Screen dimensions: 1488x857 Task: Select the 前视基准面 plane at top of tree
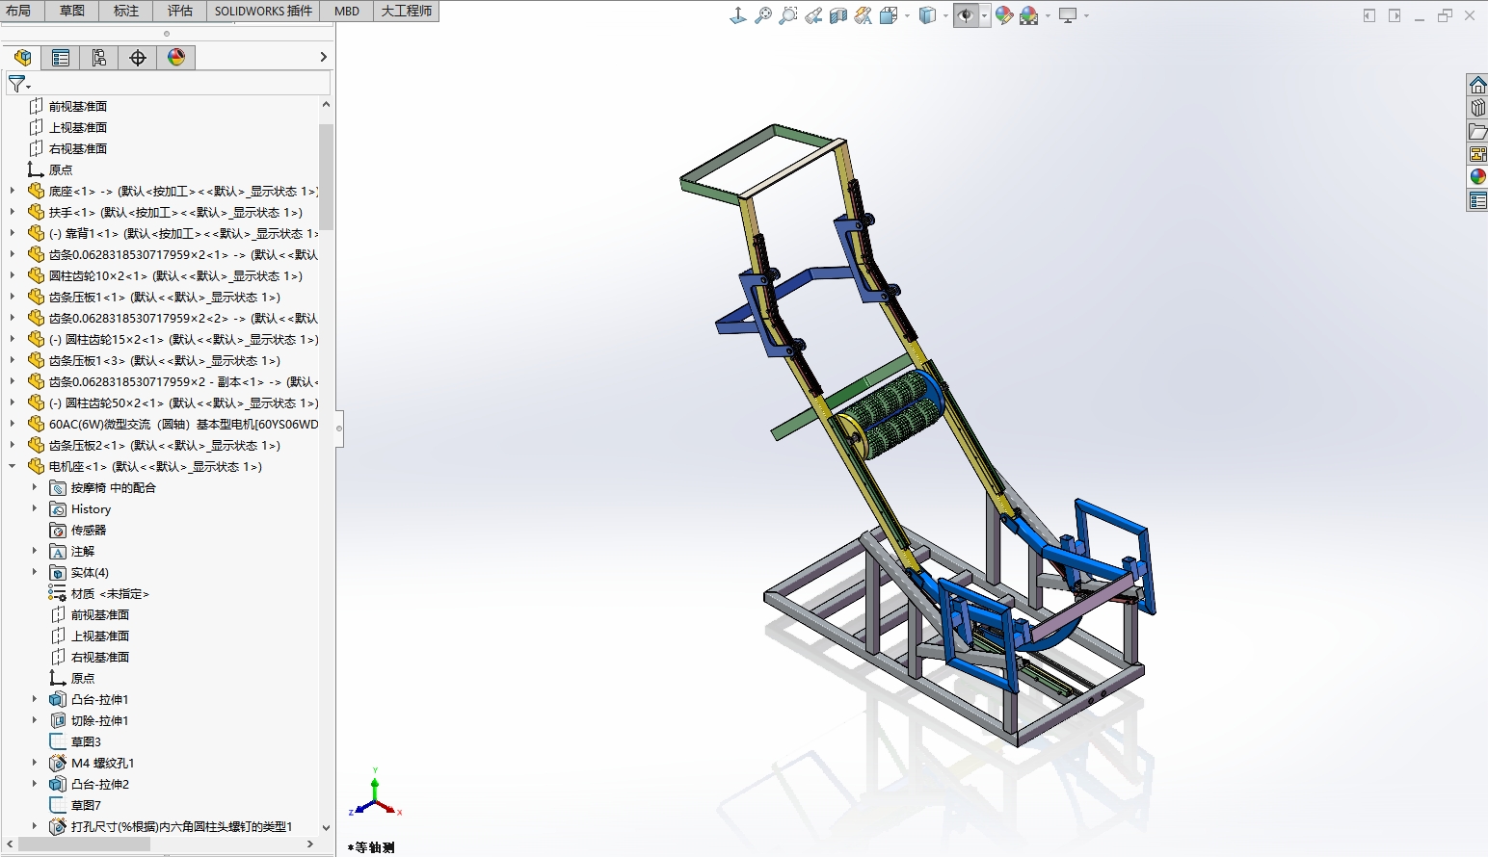coord(77,106)
